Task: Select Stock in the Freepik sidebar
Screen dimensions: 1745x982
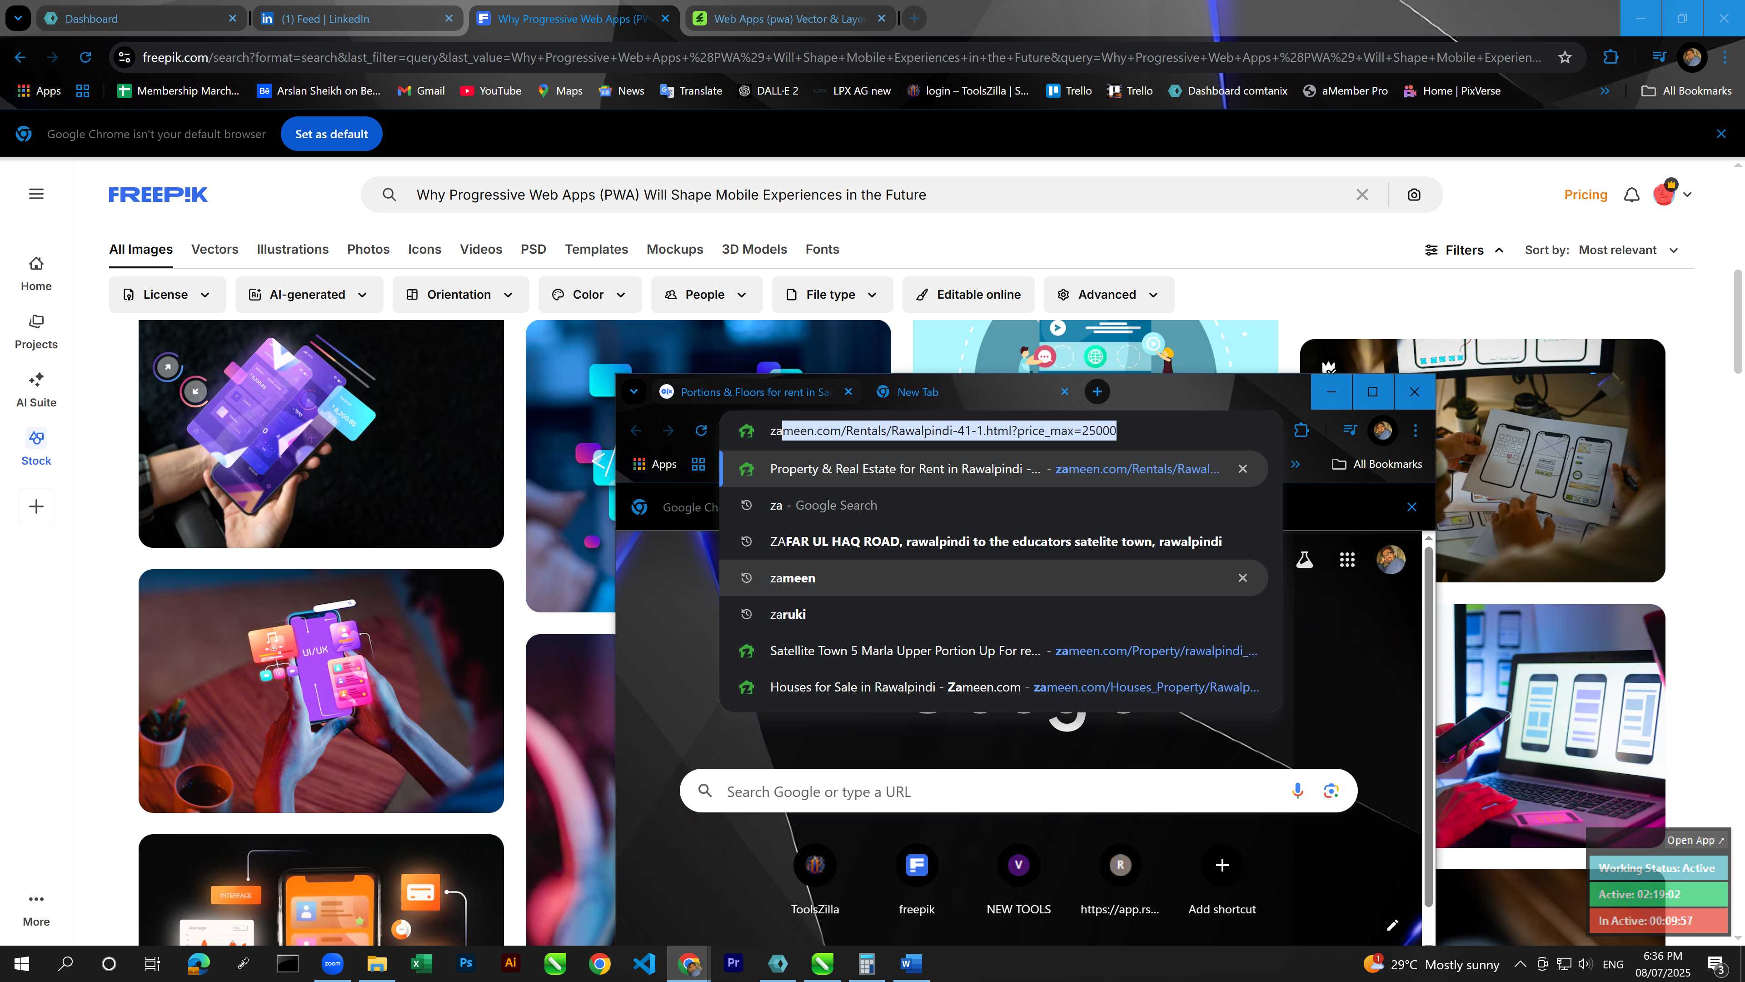Action: pos(36,448)
